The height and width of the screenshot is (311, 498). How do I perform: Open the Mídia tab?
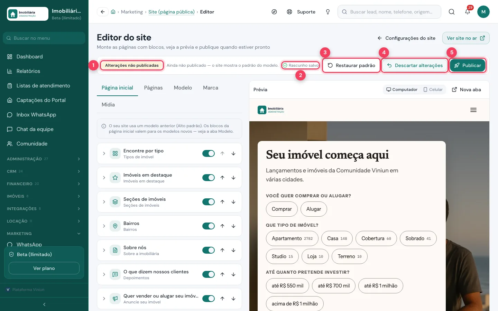pos(108,104)
